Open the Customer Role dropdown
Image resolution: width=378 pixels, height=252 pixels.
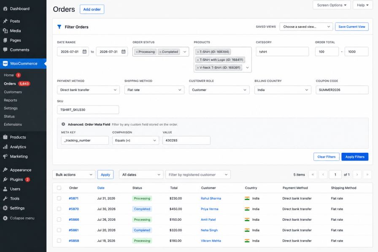[219, 90]
